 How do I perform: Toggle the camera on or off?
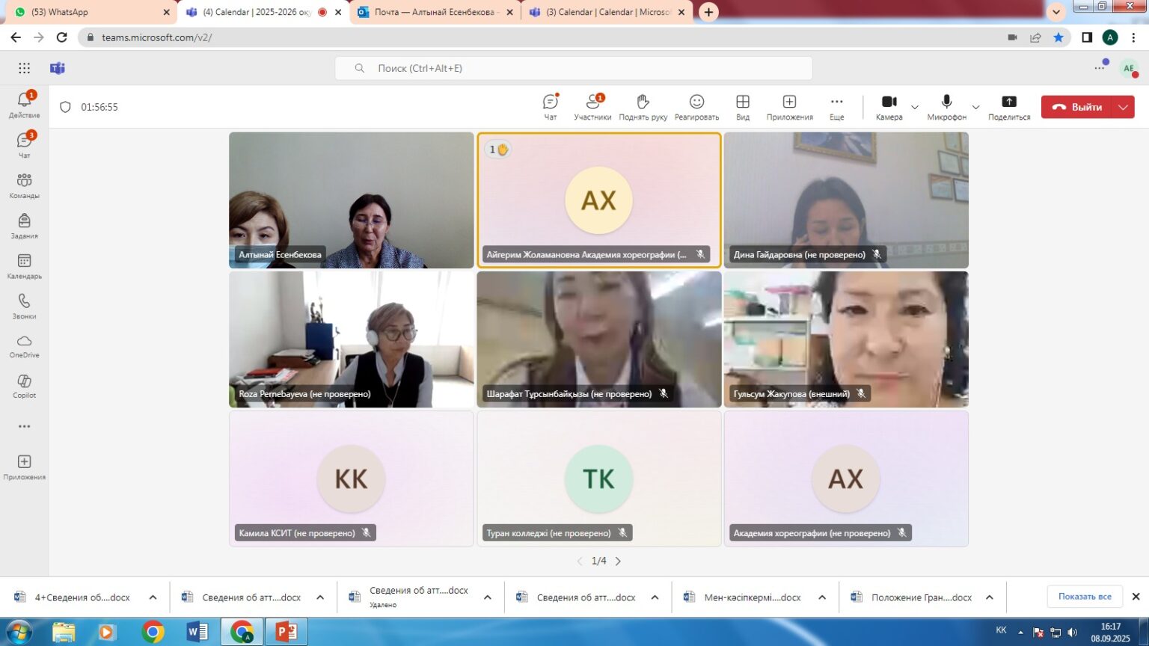[889, 106]
